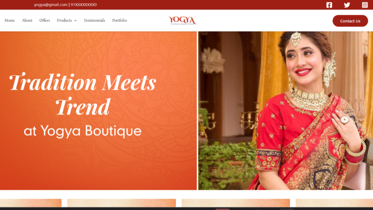Click the Tradition Meets Trend heading
The image size is (373, 210).
(83, 94)
